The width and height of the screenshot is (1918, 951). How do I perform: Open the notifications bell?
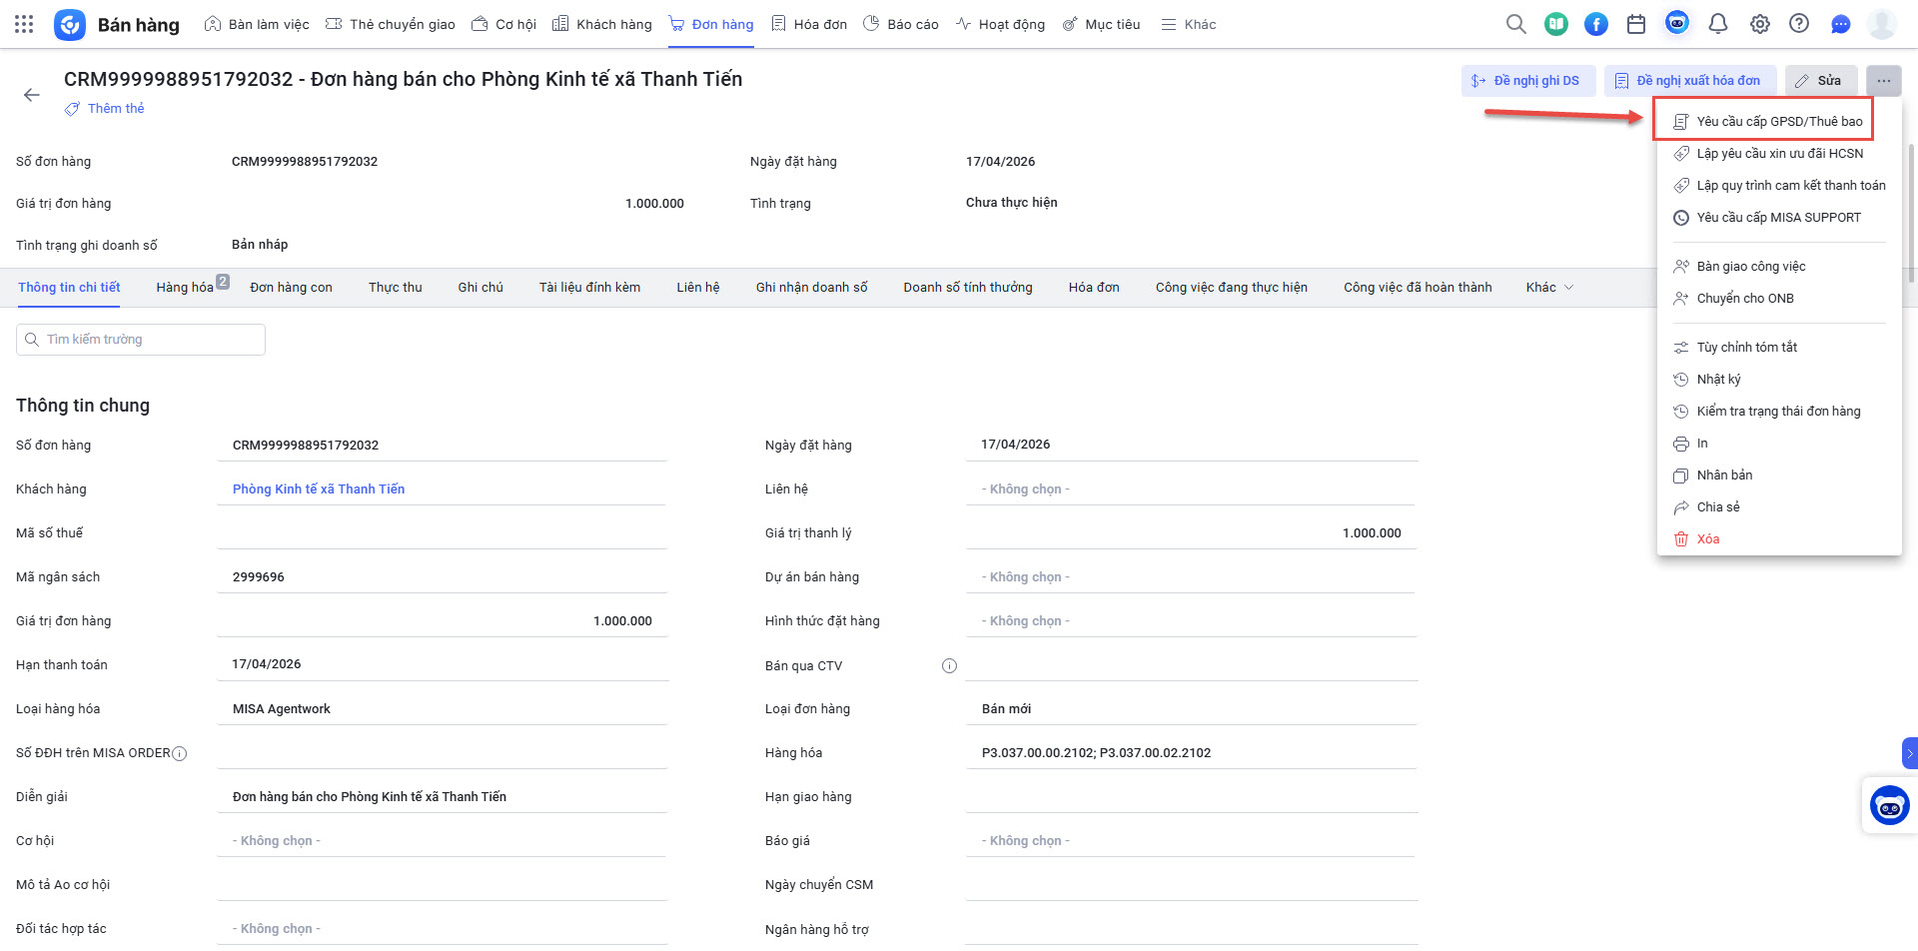coord(1718,24)
